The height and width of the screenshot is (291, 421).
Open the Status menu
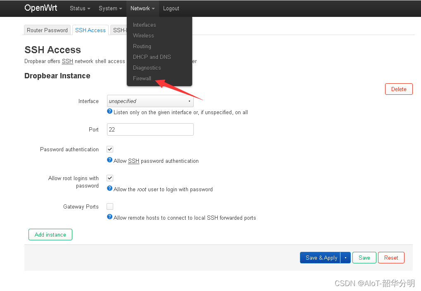click(80, 8)
